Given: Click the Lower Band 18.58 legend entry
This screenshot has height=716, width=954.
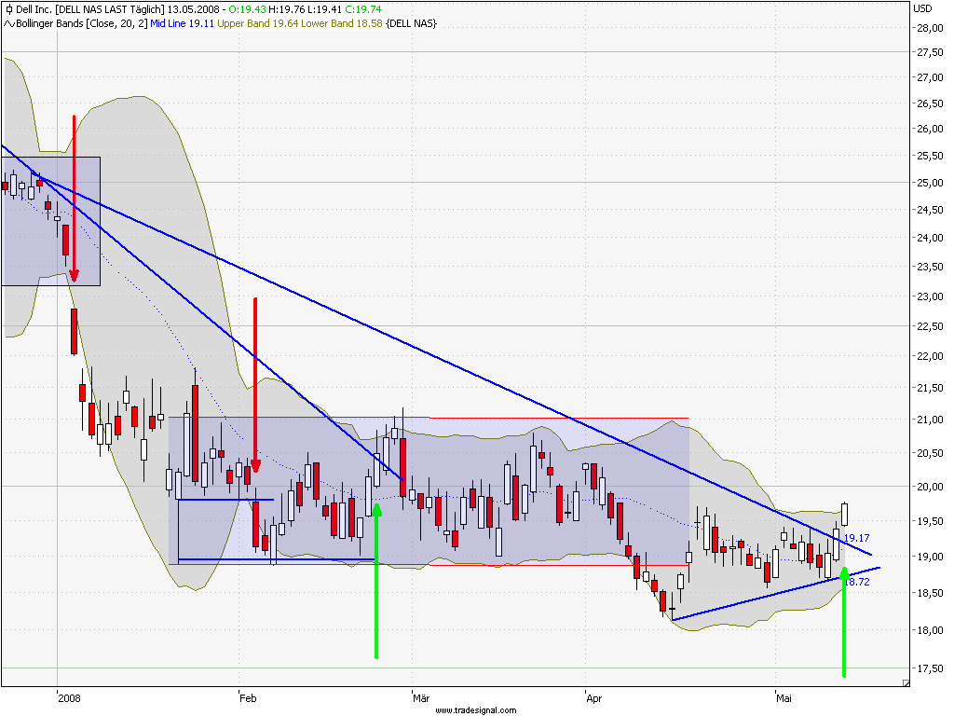Looking at the screenshot, I should click(x=341, y=23).
